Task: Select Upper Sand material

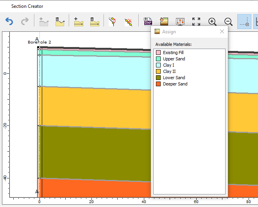Action: point(174,59)
